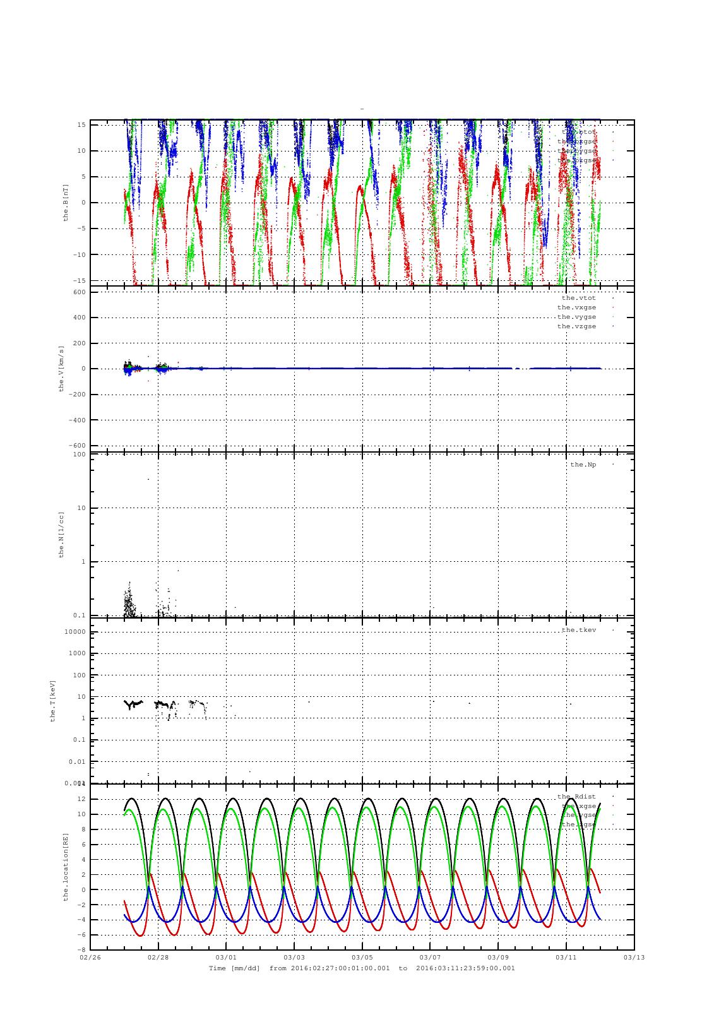The width and height of the screenshot is (714, 1010).
Task: Click the the.vygse legend entry in velocity panel
Action: [576, 317]
